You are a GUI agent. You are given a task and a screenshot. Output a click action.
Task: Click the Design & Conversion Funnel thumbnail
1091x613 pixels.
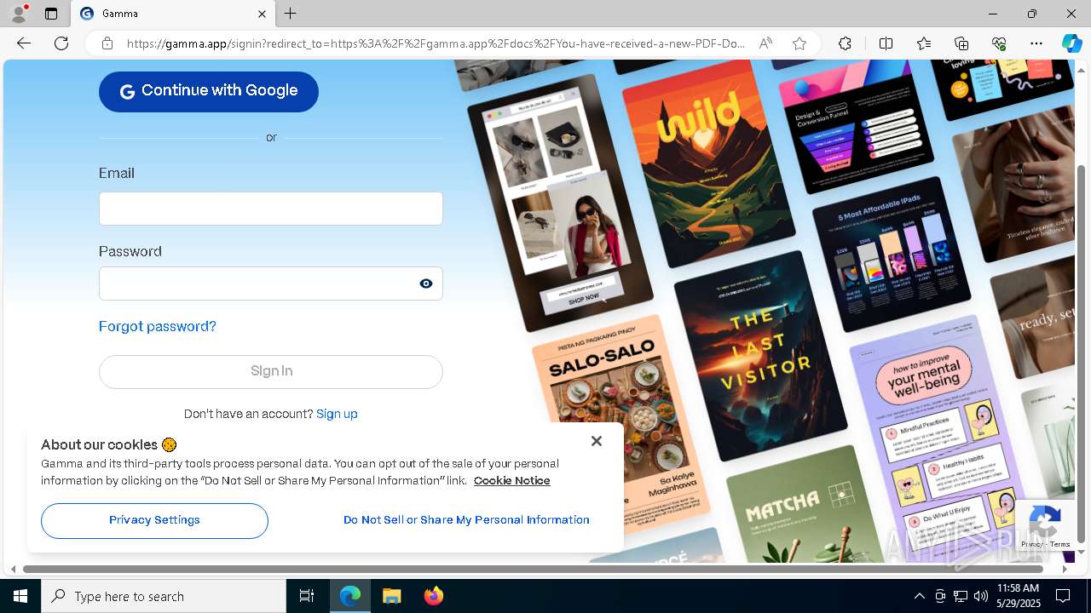click(856, 124)
